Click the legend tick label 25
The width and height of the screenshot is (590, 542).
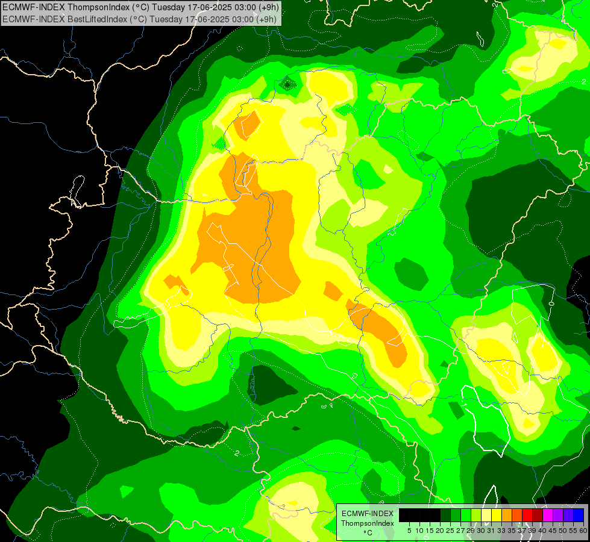click(450, 531)
